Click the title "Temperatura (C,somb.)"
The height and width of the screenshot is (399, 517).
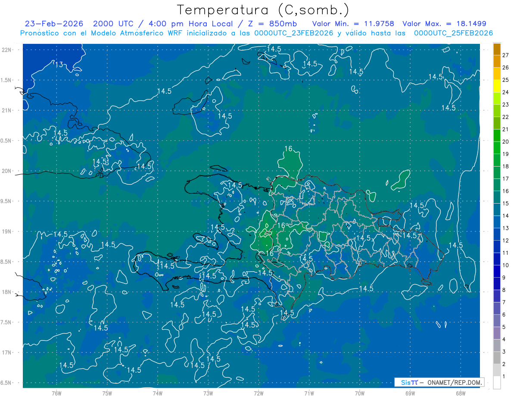(263, 10)
